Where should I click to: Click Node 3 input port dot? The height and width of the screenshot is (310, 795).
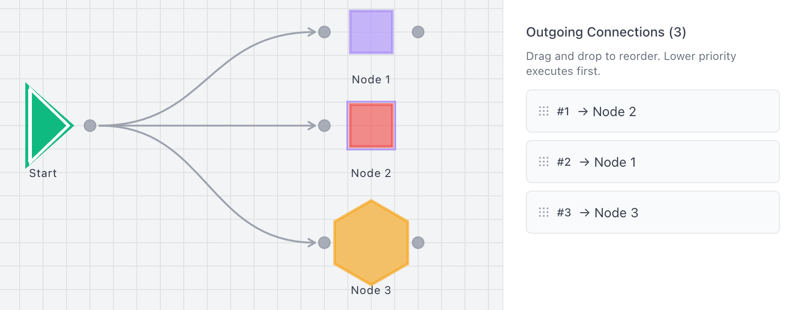324,243
